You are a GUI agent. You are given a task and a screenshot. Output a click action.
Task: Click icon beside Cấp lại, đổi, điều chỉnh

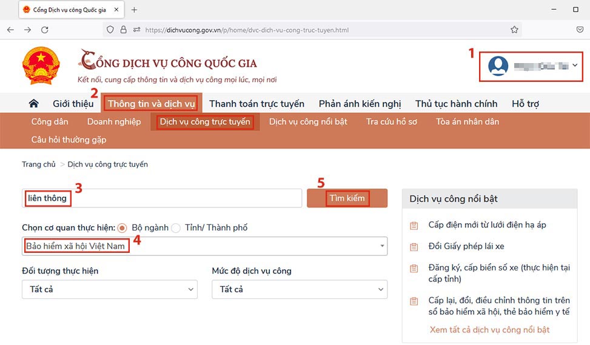(414, 301)
